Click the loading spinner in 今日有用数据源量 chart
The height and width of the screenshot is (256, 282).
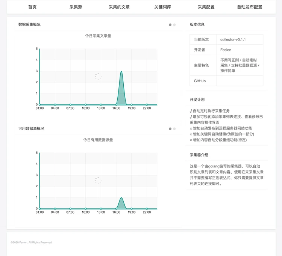click(98, 181)
